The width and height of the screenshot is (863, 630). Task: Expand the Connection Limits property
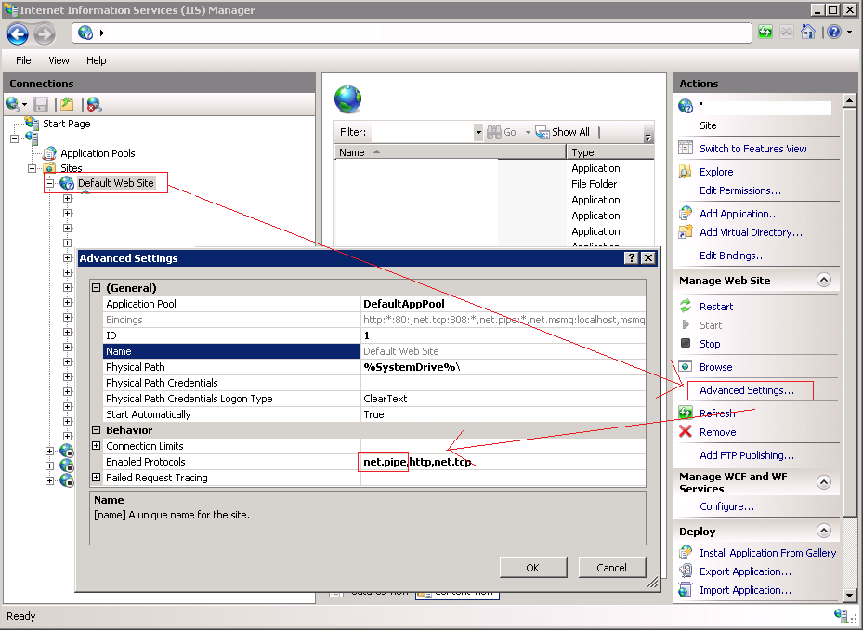coord(96,446)
